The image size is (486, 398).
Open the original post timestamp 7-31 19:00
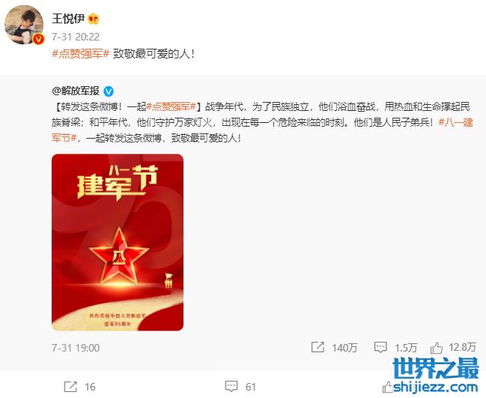point(76,348)
